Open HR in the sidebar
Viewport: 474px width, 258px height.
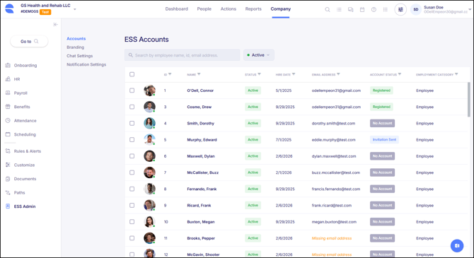pos(13,79)
